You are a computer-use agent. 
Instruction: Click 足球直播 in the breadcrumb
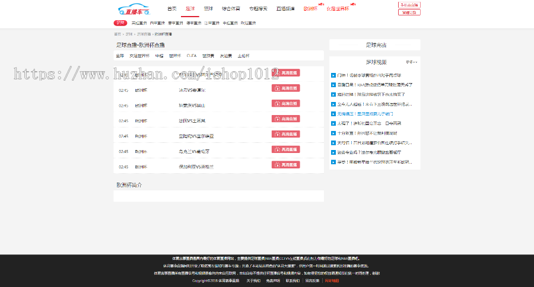tap(144, 34)
